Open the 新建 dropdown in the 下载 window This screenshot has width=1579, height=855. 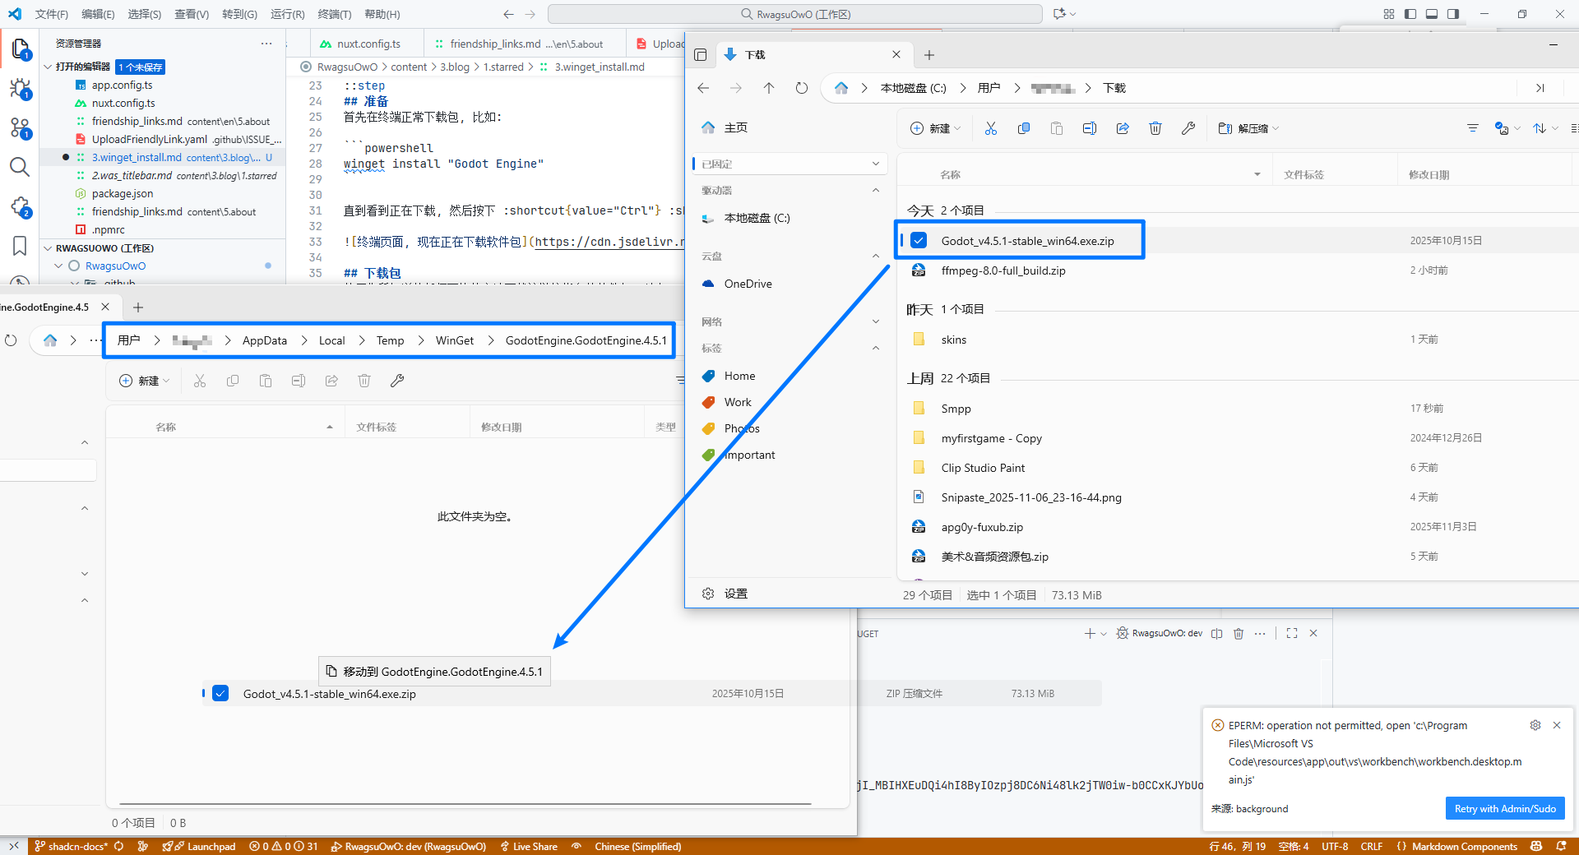coord(935,128)
